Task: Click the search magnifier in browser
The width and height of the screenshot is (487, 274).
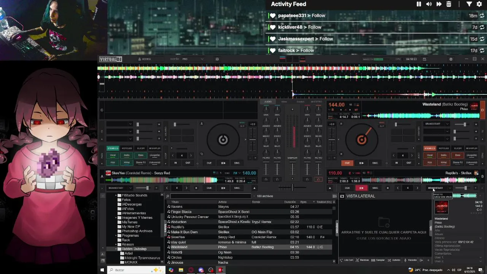Action: tap(167, 196)
